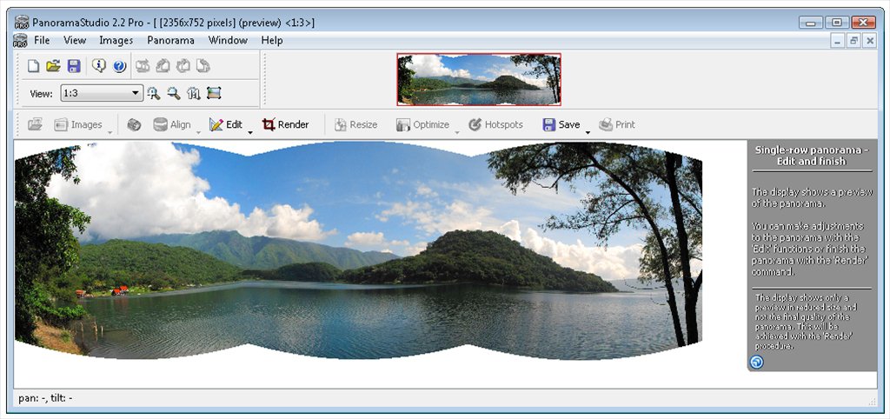Expand the Edit button dropdown arrow
Screen dimensions: 890x419
coord(250,130)
